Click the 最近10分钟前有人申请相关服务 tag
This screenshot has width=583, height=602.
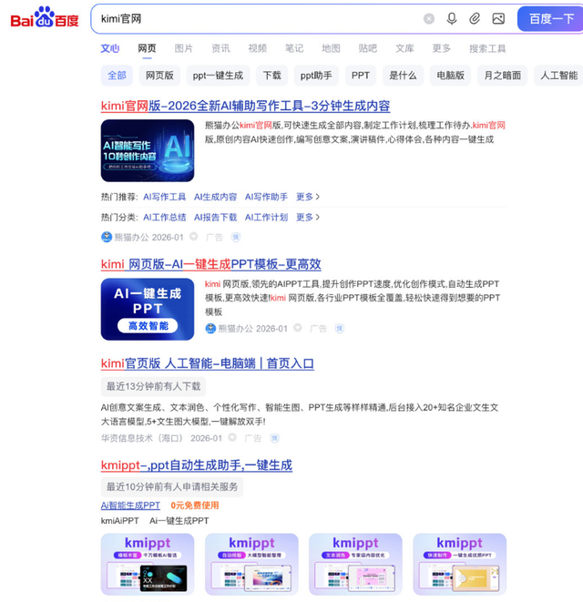[x=172, y=487]
